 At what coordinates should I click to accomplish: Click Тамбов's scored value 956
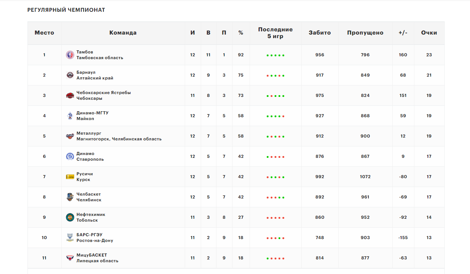320,55
